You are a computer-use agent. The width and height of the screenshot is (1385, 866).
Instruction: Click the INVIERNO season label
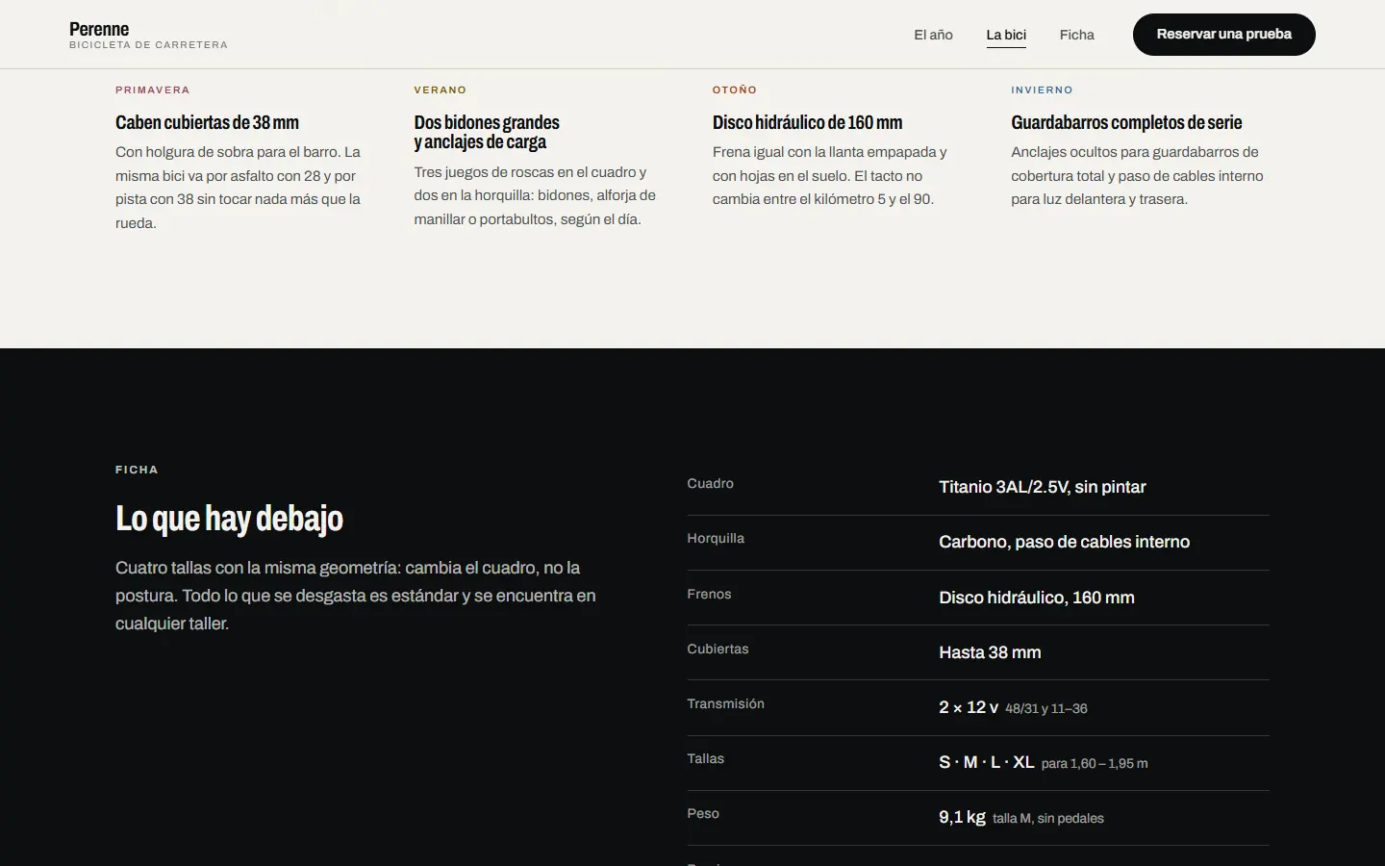[1042, 90]
